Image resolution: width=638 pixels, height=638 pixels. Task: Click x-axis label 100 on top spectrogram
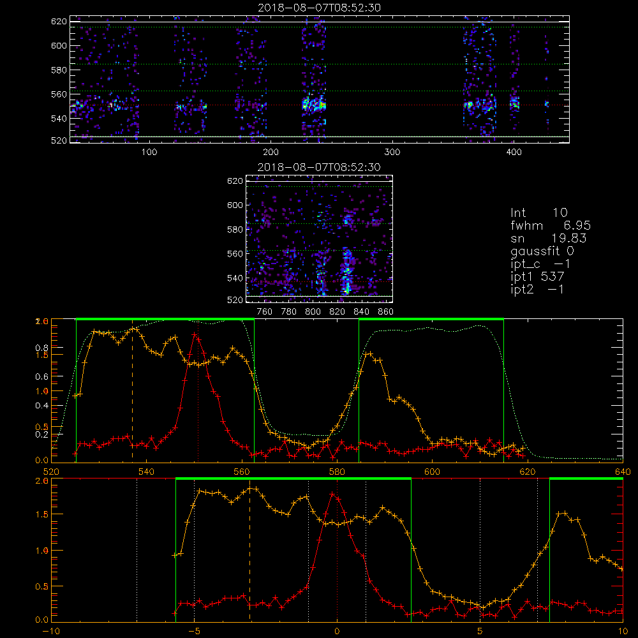tap(149, 152)
